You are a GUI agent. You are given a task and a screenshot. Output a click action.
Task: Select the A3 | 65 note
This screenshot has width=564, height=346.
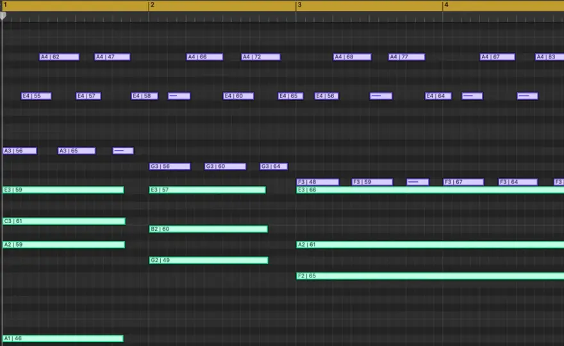point(77,151)
